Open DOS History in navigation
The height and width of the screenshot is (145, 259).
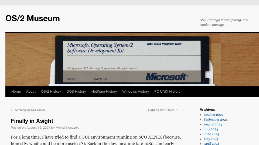[x=76, y=91]
